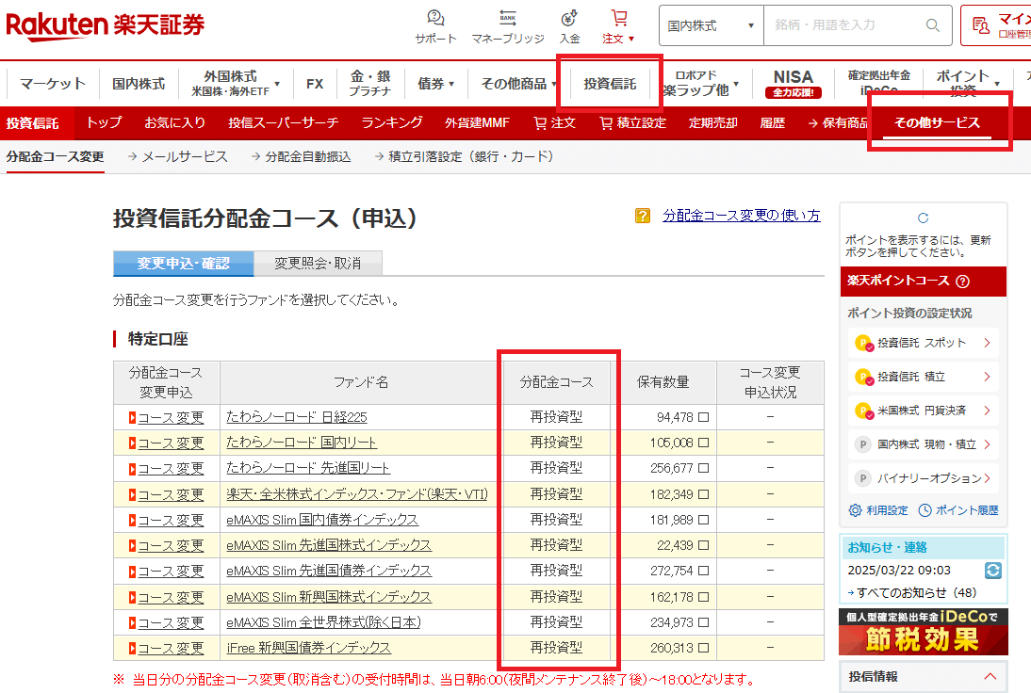This screenshot has height=693, width=1031.
Task: Go to 分配金自動振込 link
Action: tap(308, 157)
